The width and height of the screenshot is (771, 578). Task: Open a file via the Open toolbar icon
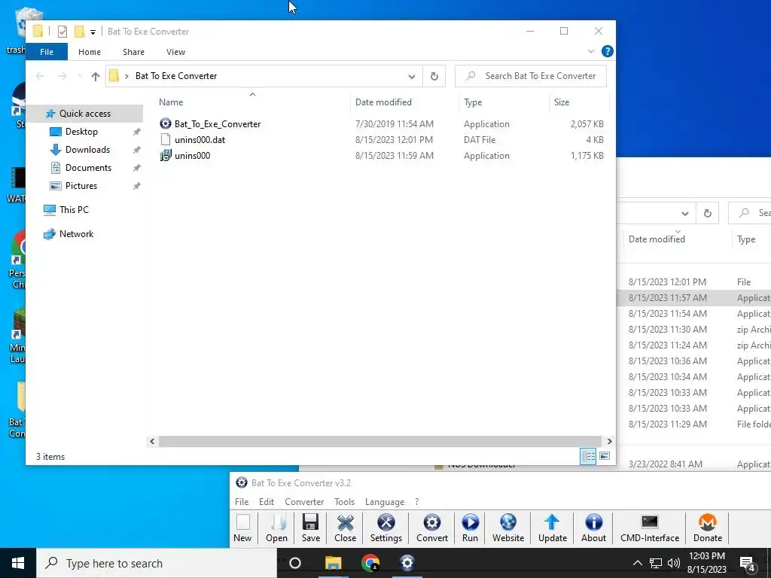pyautogui.click(x=276, y=528)
